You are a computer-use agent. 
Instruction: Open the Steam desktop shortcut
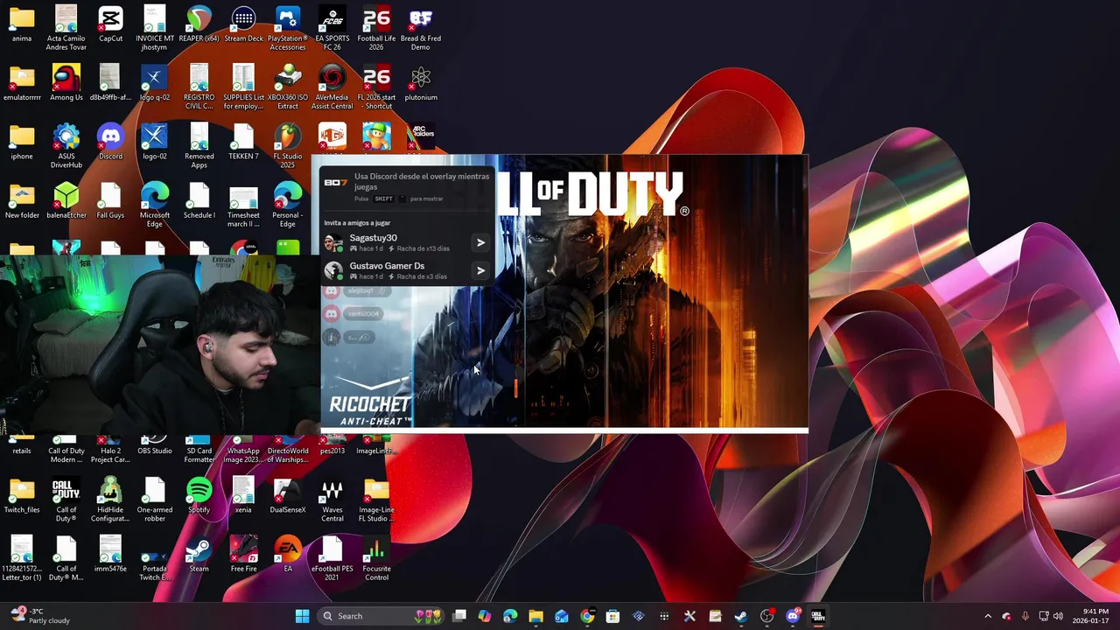point(199,554)
